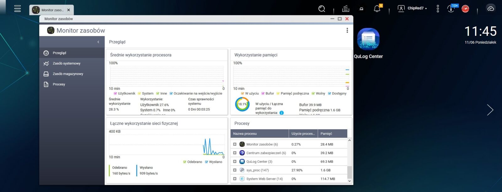Viewport: 502px width, 192px height.
Task: Open the notifications bell icon
Action: tap(377, 9)
